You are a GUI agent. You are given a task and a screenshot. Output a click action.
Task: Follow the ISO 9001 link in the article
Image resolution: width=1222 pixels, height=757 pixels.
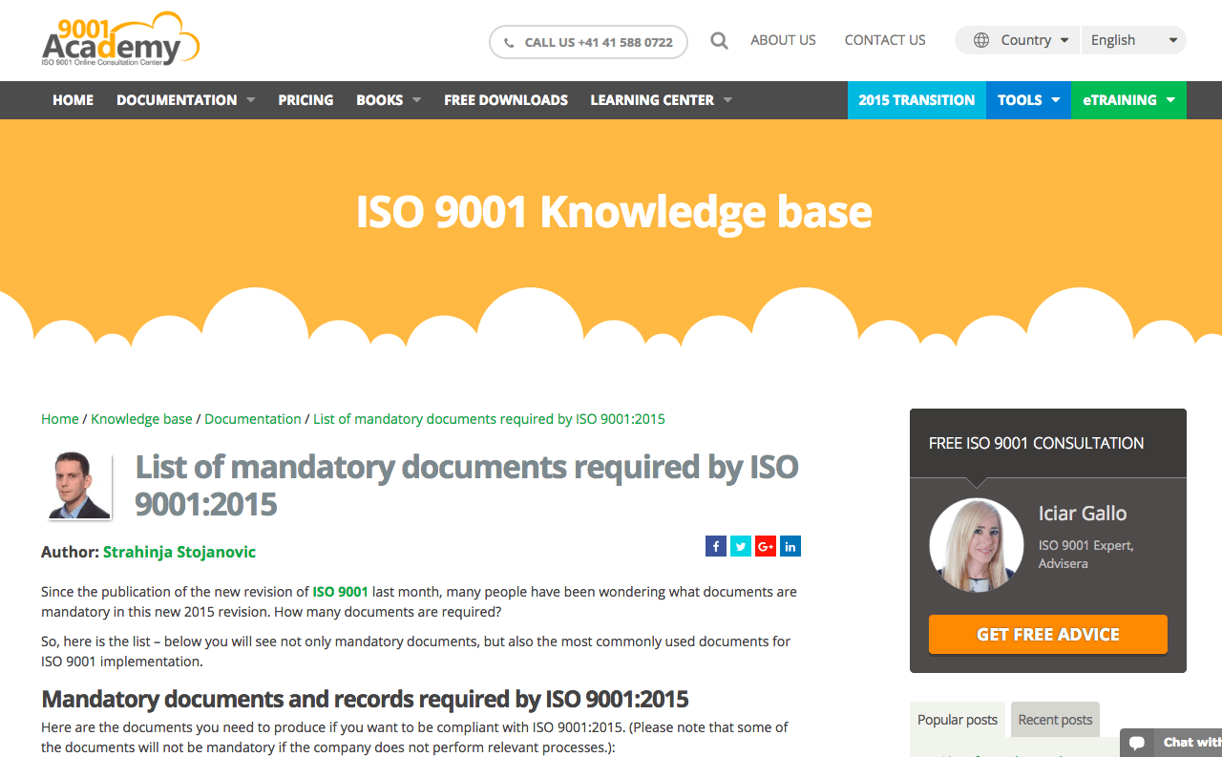340,592
